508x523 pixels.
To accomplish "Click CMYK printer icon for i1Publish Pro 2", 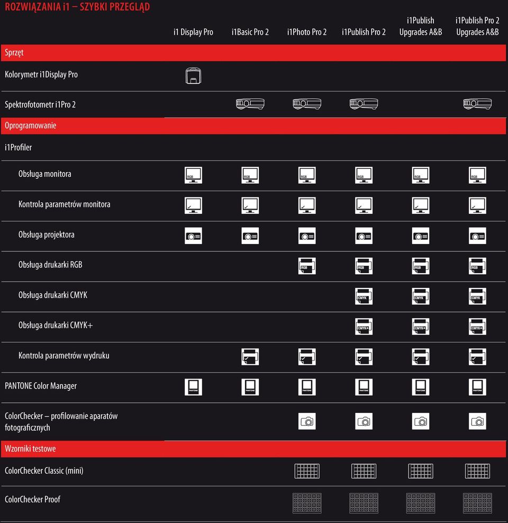I will (364, 296).
